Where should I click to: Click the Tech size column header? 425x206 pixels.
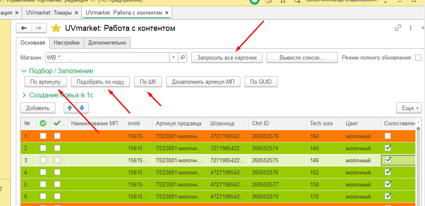(325, 124)
